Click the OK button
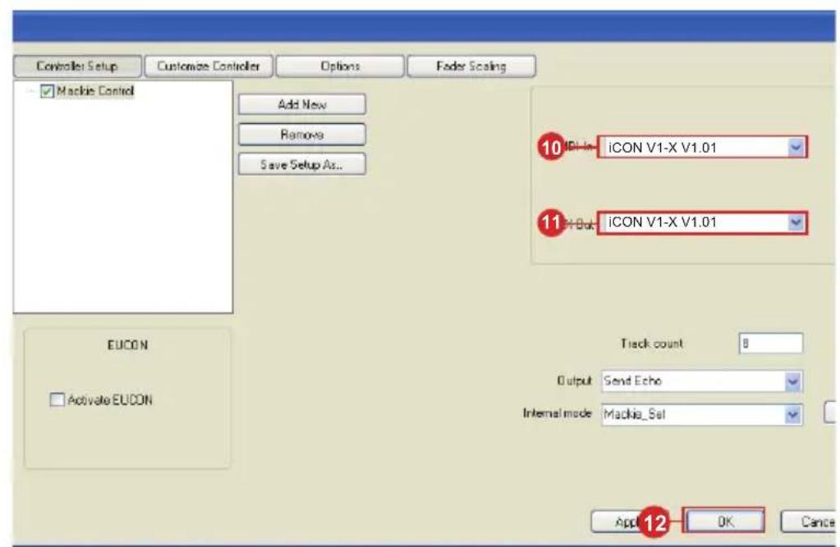This screenshot has height=547, width=840. (x=725, y=522)
